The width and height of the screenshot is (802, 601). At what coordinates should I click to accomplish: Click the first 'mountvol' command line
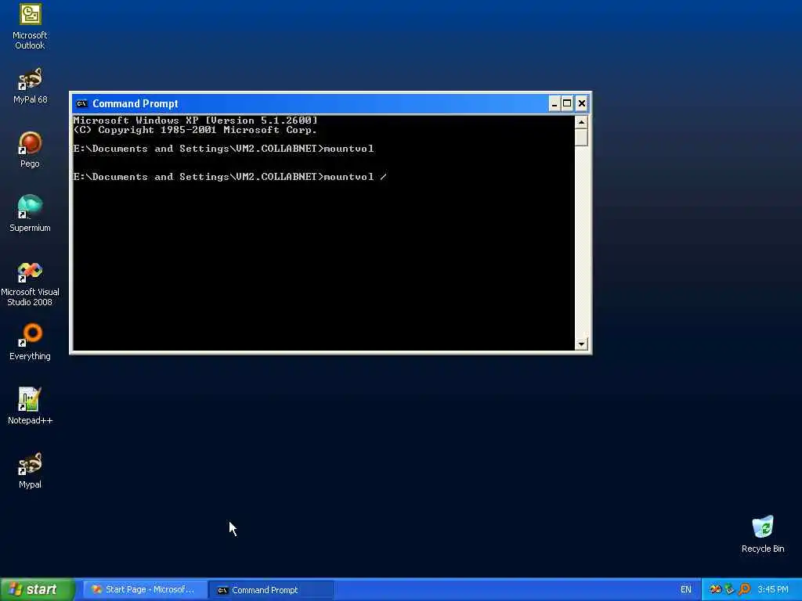pyautogui.click(x=223, y=149)
